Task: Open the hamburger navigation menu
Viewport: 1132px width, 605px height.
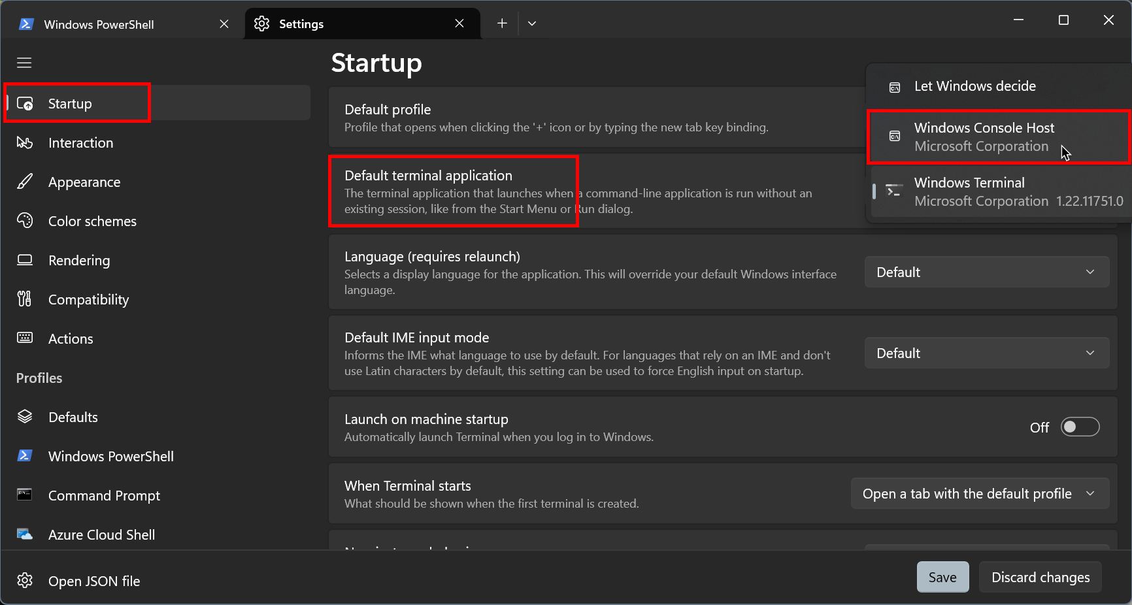Action: 24,63
